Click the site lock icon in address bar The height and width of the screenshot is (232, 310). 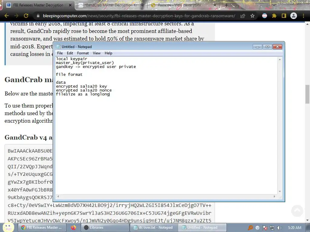tap(38, 16)
